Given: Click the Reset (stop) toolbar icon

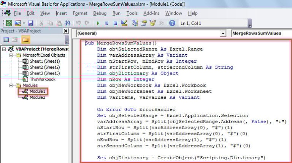Looking at the screenshot, I should point(115,23).
